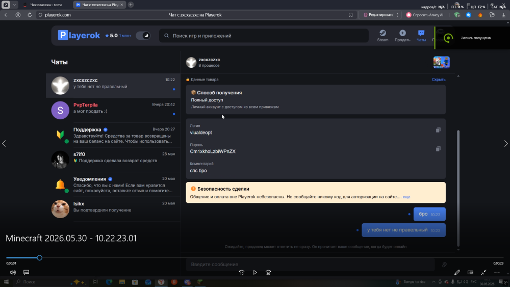Open the pencil edit tool in player
The width and height of the screenshot is (510, 287).
[x=457, y=272]
